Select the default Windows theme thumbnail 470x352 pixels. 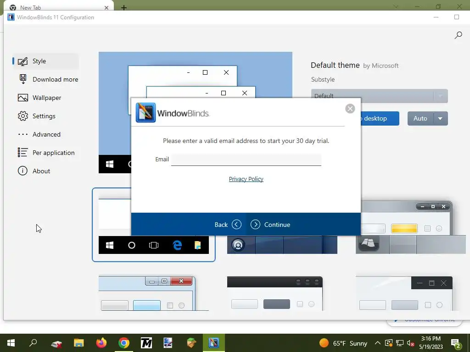pos(153,225)
